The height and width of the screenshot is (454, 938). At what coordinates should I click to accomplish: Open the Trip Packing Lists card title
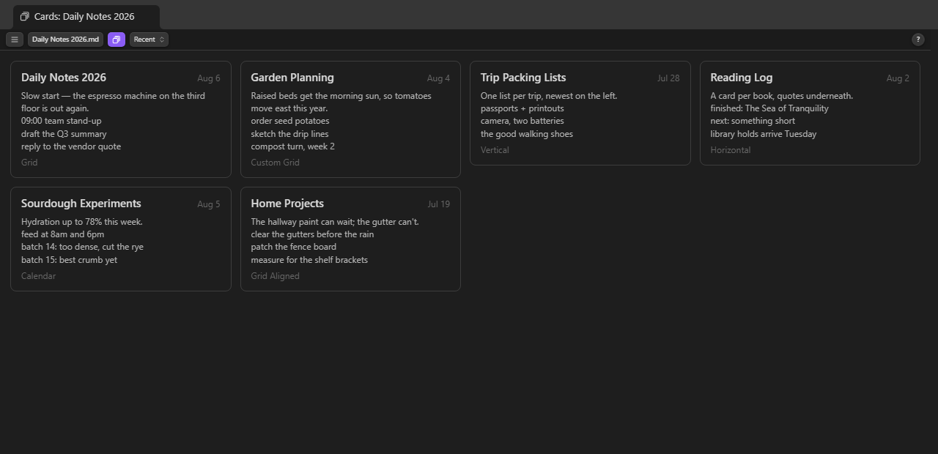(523, 78)
